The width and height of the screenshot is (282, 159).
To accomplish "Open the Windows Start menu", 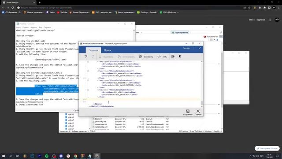I will [x=4, y=156].
